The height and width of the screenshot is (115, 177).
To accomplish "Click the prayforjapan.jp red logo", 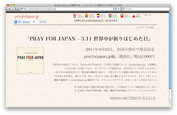I will pyautogui.click(x=27, y=16).
